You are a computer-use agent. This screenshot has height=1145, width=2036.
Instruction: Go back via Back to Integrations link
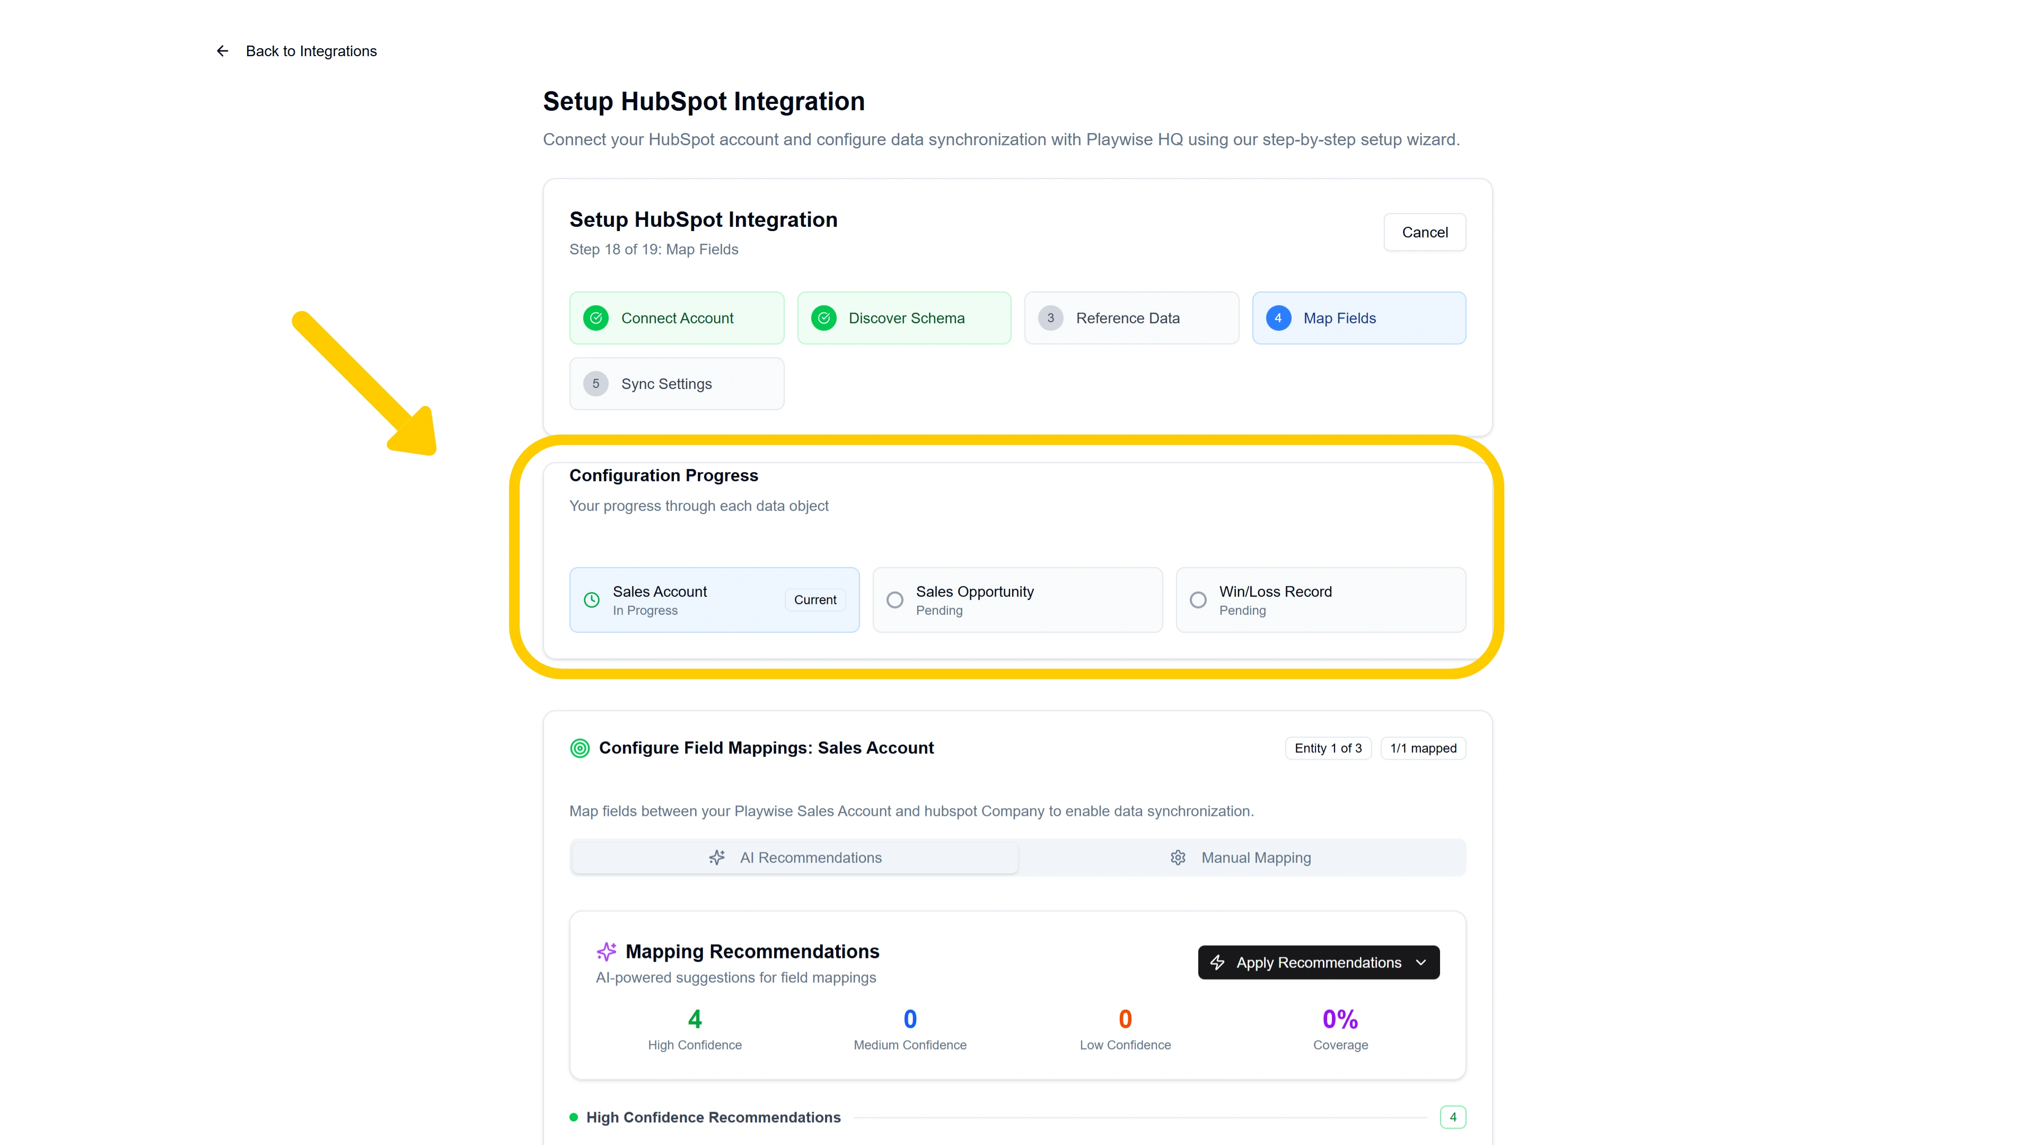point(311,51)
